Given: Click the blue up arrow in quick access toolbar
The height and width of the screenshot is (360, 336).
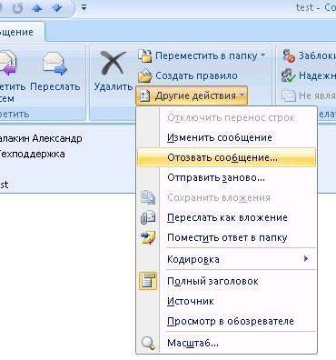Looking at the screenshot, I should 37,7.
